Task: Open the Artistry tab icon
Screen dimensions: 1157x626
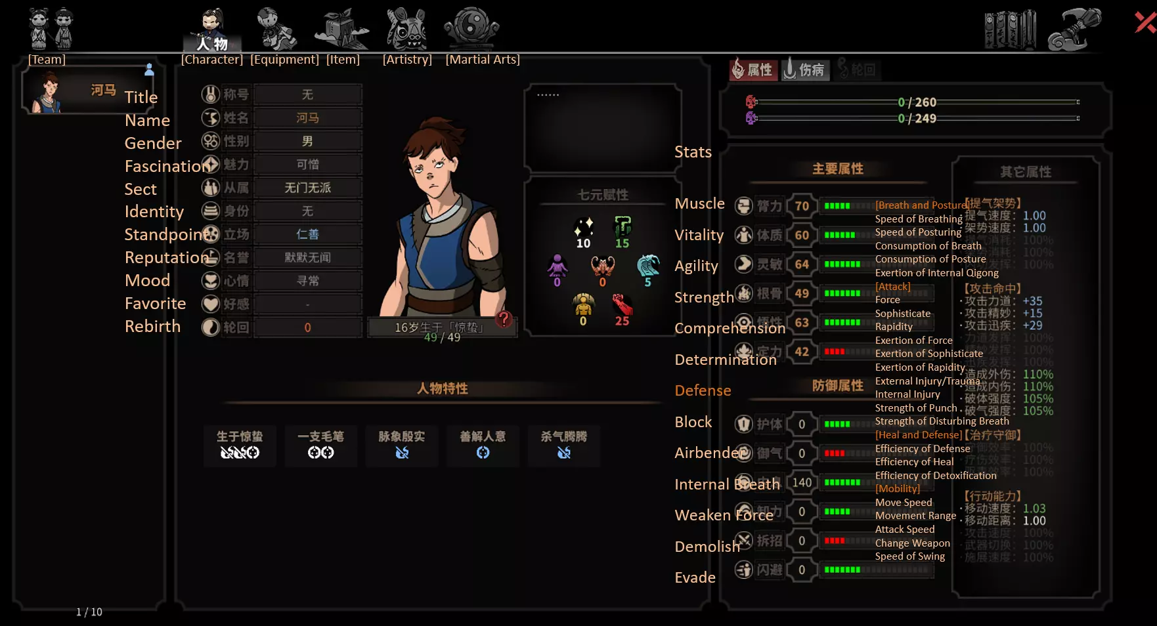Action: [x=407, y=29]
